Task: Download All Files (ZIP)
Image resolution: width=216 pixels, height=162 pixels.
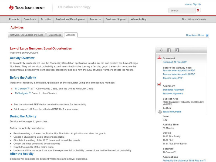Action: pyautogui.click(x=175, y=62)
